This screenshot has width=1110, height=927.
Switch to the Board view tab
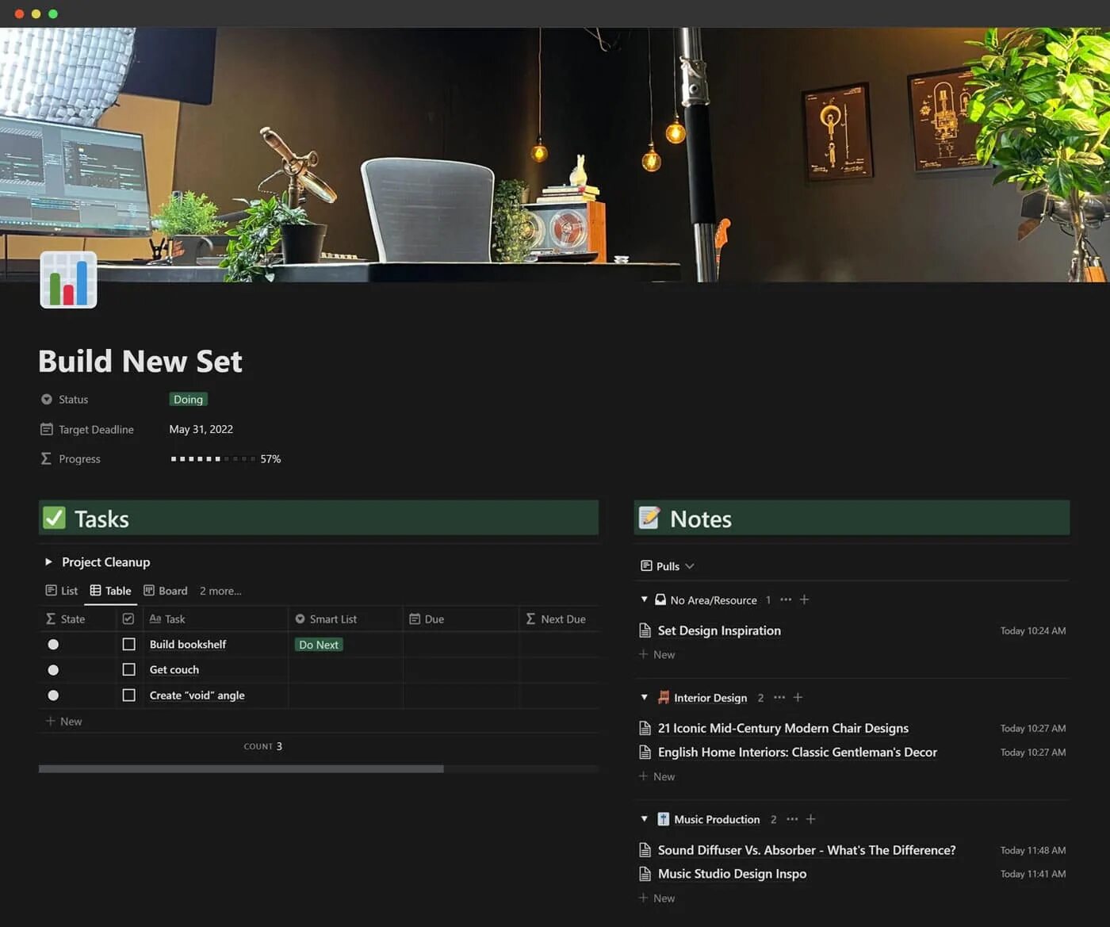[x=166, y=591]
